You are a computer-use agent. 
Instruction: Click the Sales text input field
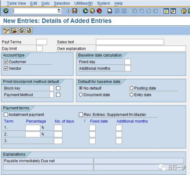(130, 42)
